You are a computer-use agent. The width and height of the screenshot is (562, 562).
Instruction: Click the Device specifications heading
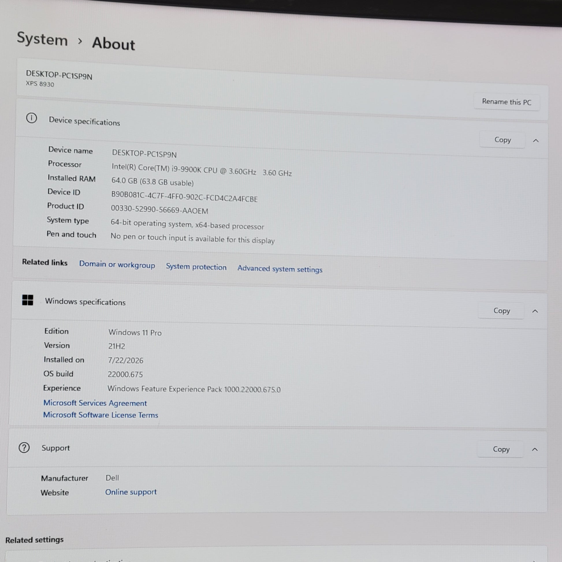click(x=84, y=121)
